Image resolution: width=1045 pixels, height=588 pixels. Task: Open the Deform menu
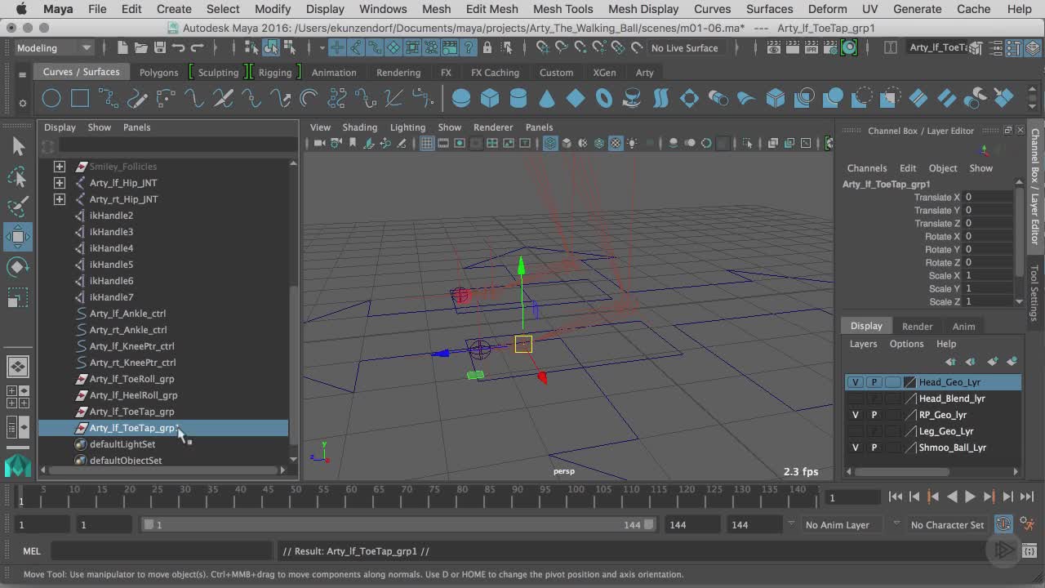point(827,9)
